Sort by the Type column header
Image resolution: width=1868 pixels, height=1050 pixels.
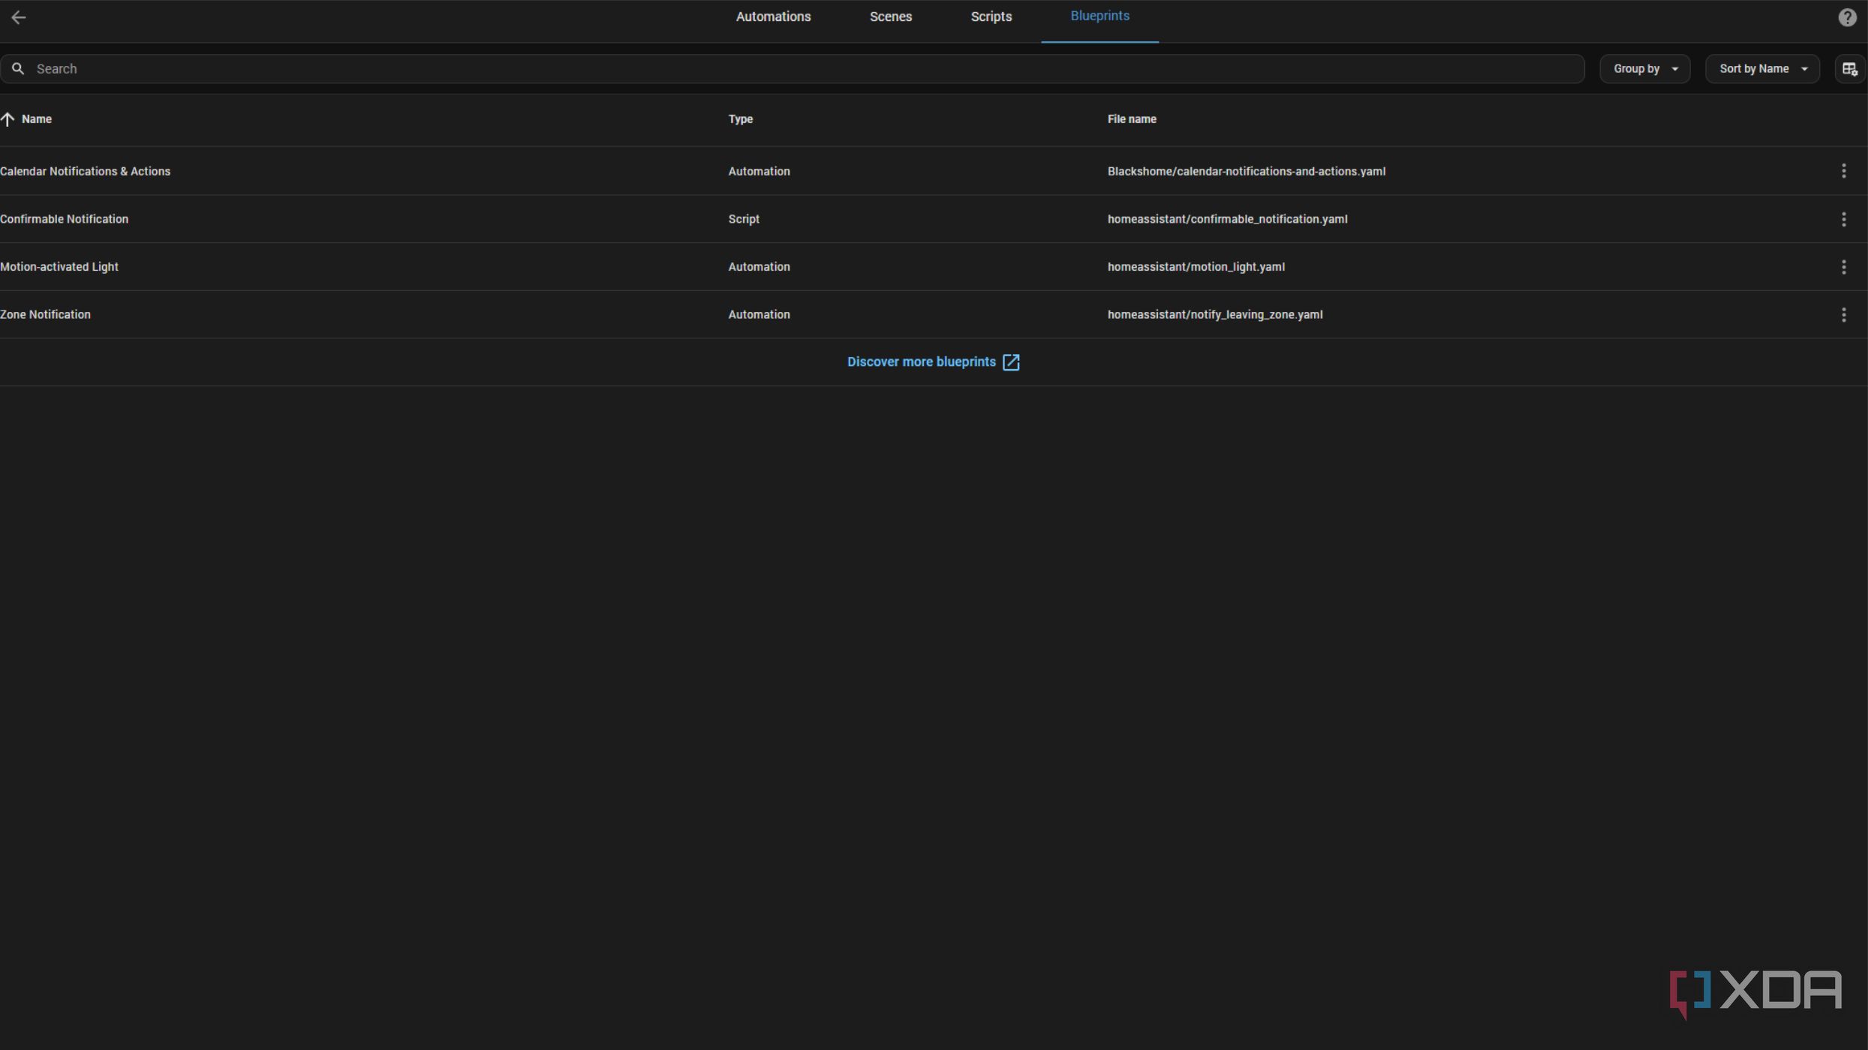740,119
